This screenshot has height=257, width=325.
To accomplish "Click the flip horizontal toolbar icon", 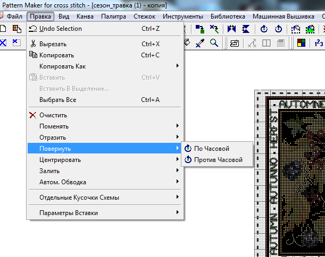I will tap(232, 29).
